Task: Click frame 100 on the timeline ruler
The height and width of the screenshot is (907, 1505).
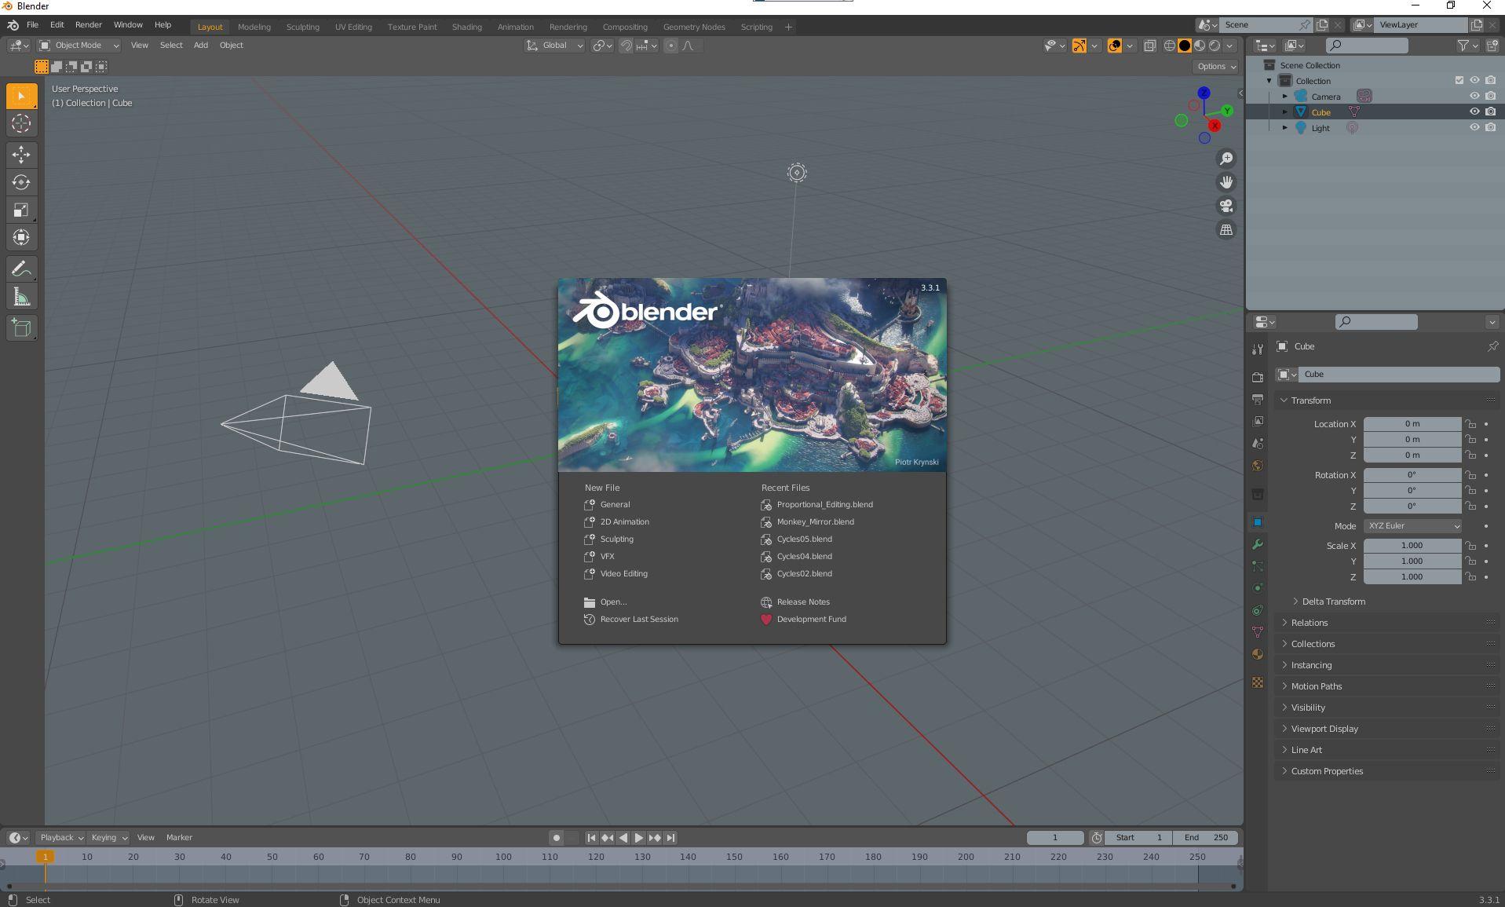Action: point(503,857)
